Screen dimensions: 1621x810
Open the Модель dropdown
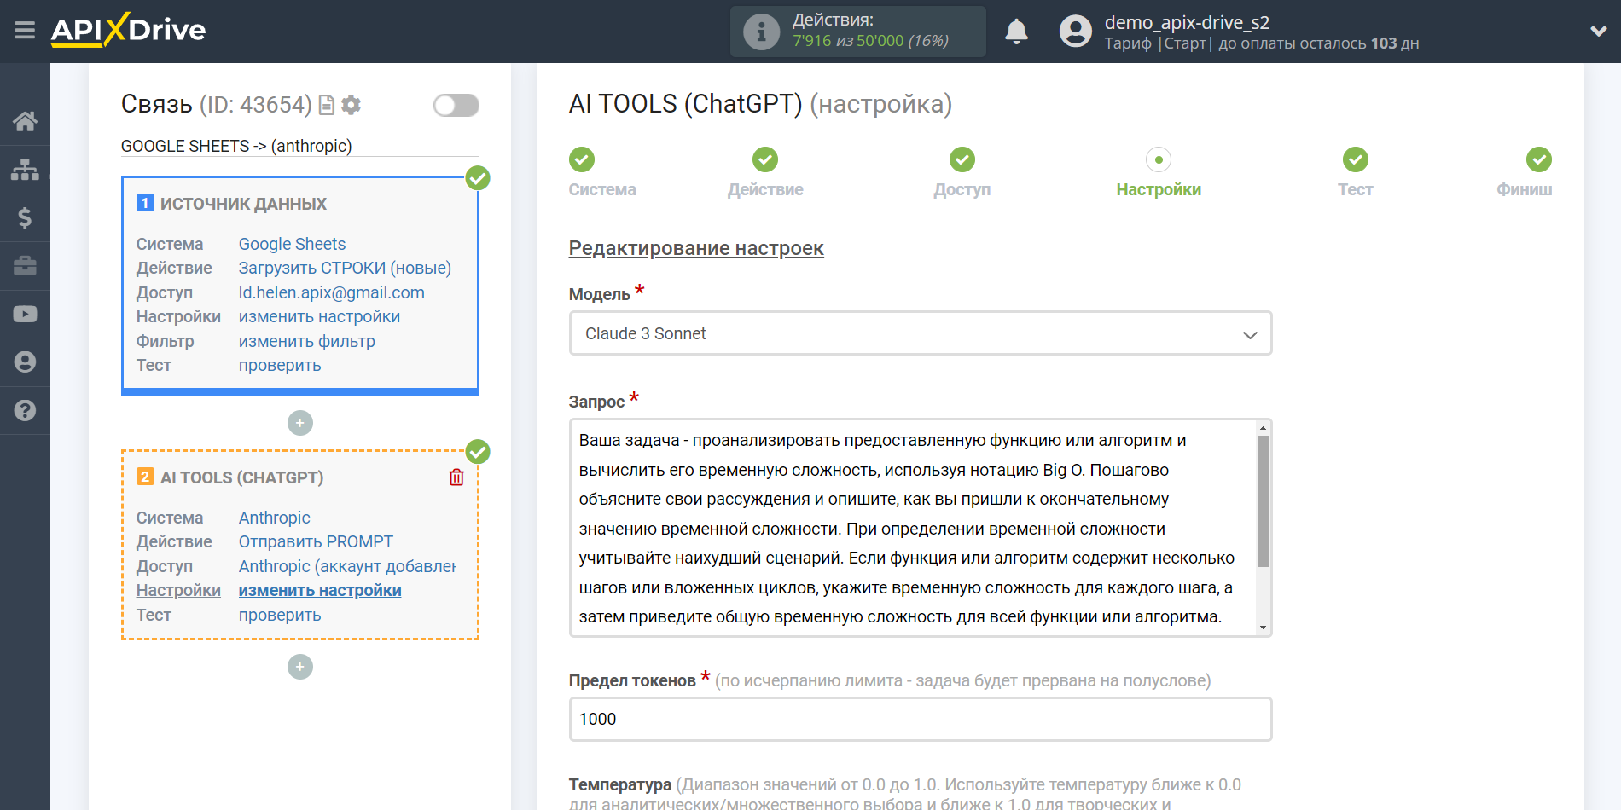pyautogui.click(x=921, y=333)
